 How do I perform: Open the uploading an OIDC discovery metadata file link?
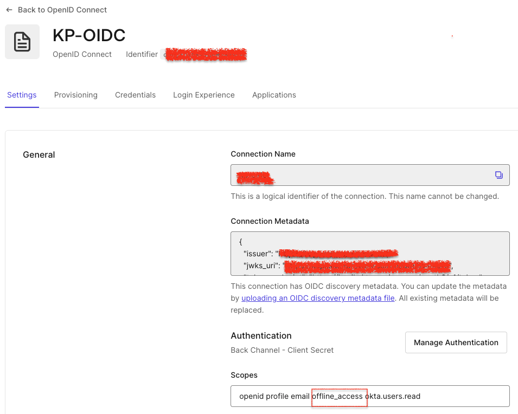coord(318,297)
